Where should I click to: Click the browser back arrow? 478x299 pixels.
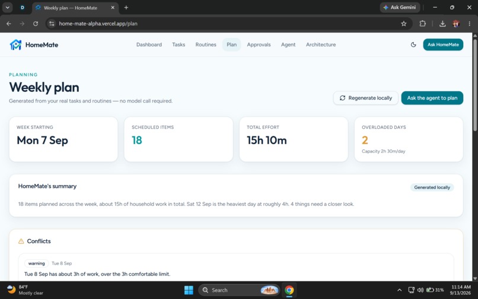coord(9,24)
